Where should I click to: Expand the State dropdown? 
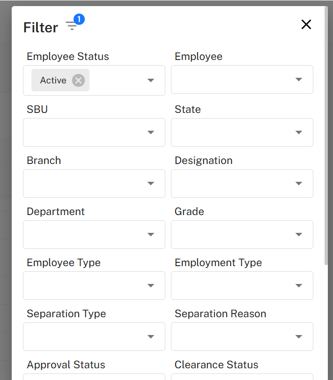299,133
